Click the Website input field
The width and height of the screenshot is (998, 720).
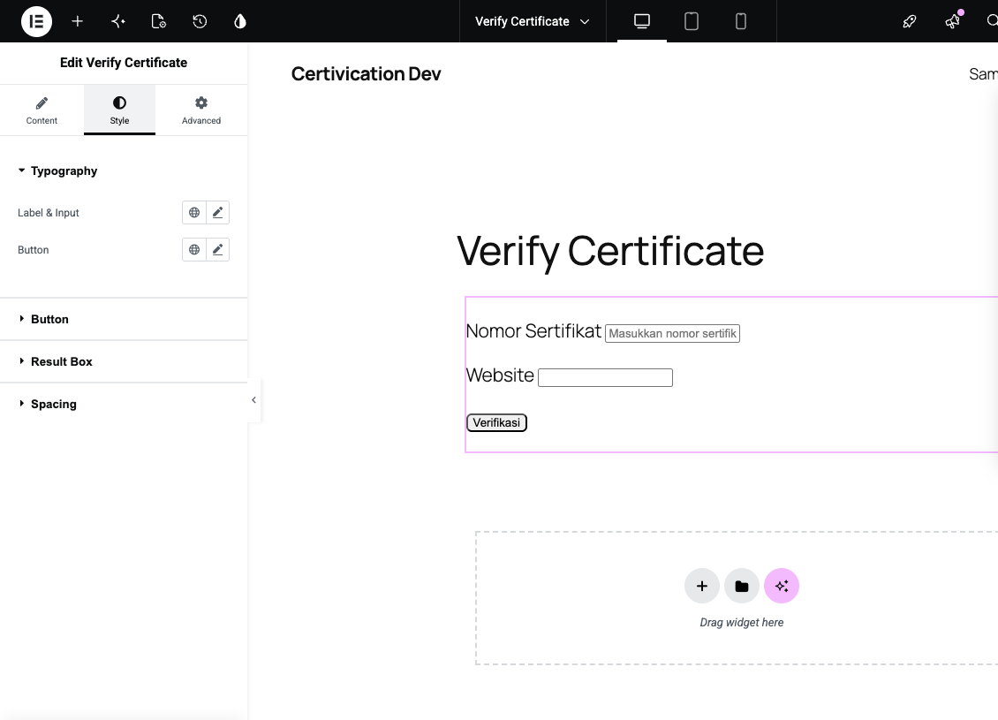[605, 377]
